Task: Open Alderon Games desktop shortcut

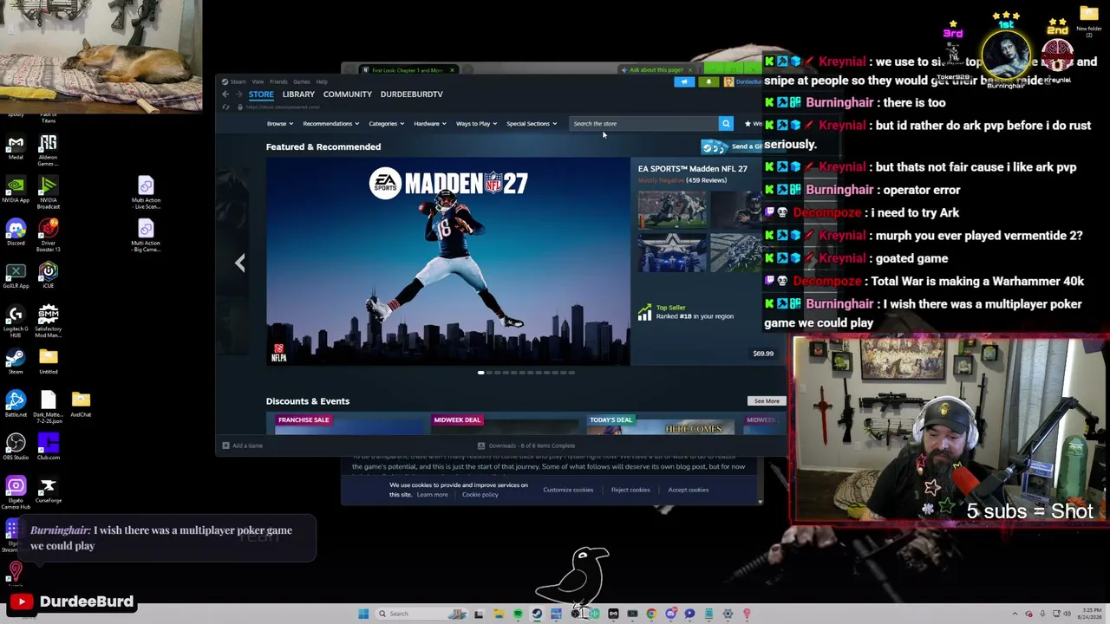Action: pos(49,150)
